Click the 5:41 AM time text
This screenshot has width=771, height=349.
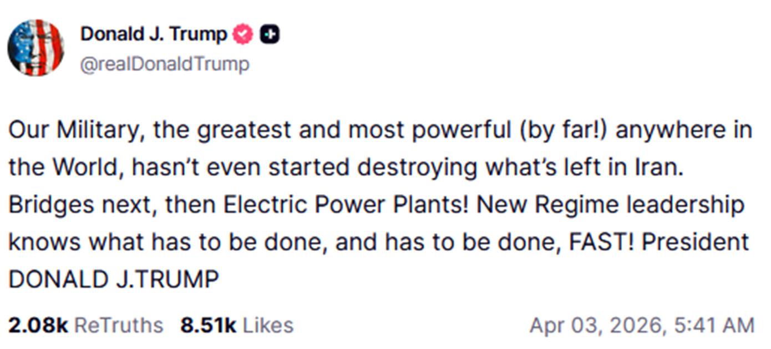[713, 325]
